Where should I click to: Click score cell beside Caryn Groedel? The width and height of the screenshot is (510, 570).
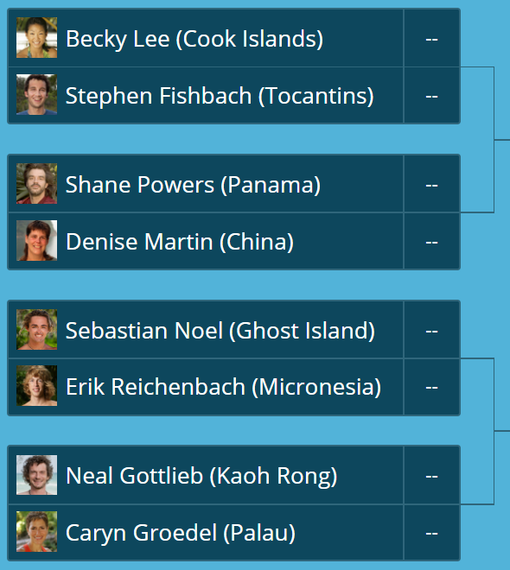[x=432, y=533]
